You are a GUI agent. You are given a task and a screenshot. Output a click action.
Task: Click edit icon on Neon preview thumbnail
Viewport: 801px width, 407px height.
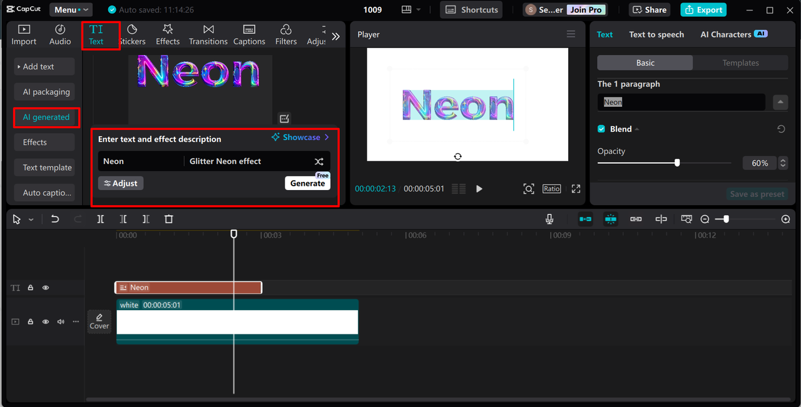(x=285, y=119)
